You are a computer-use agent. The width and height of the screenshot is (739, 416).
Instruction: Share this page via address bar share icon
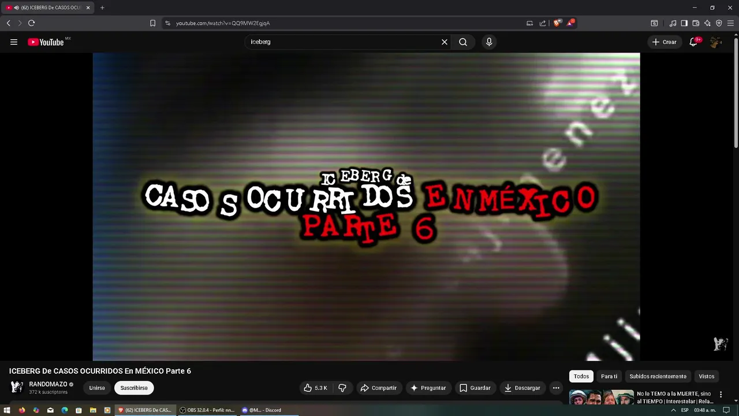[543, 23]
